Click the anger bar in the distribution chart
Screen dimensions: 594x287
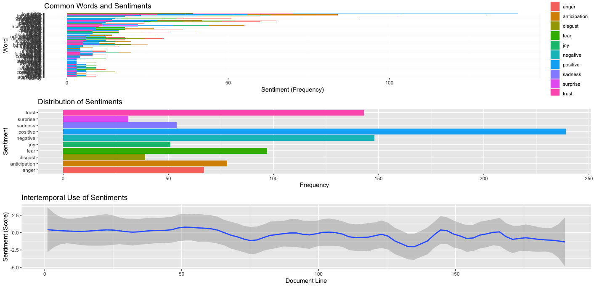[x=133, y=170]
